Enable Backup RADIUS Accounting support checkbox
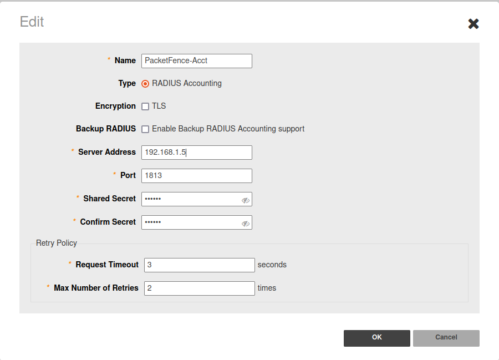The width and height of the screenshot is (499, 360). click(145, 129)
